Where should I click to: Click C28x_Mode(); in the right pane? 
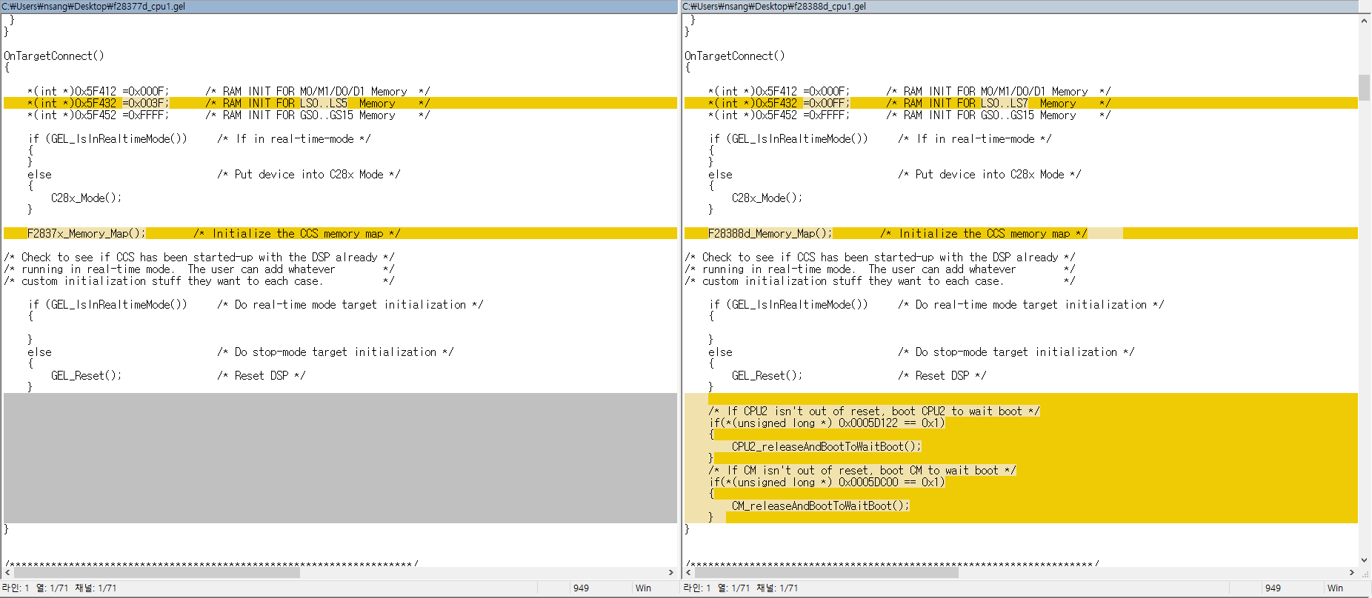tap(767, 198)
